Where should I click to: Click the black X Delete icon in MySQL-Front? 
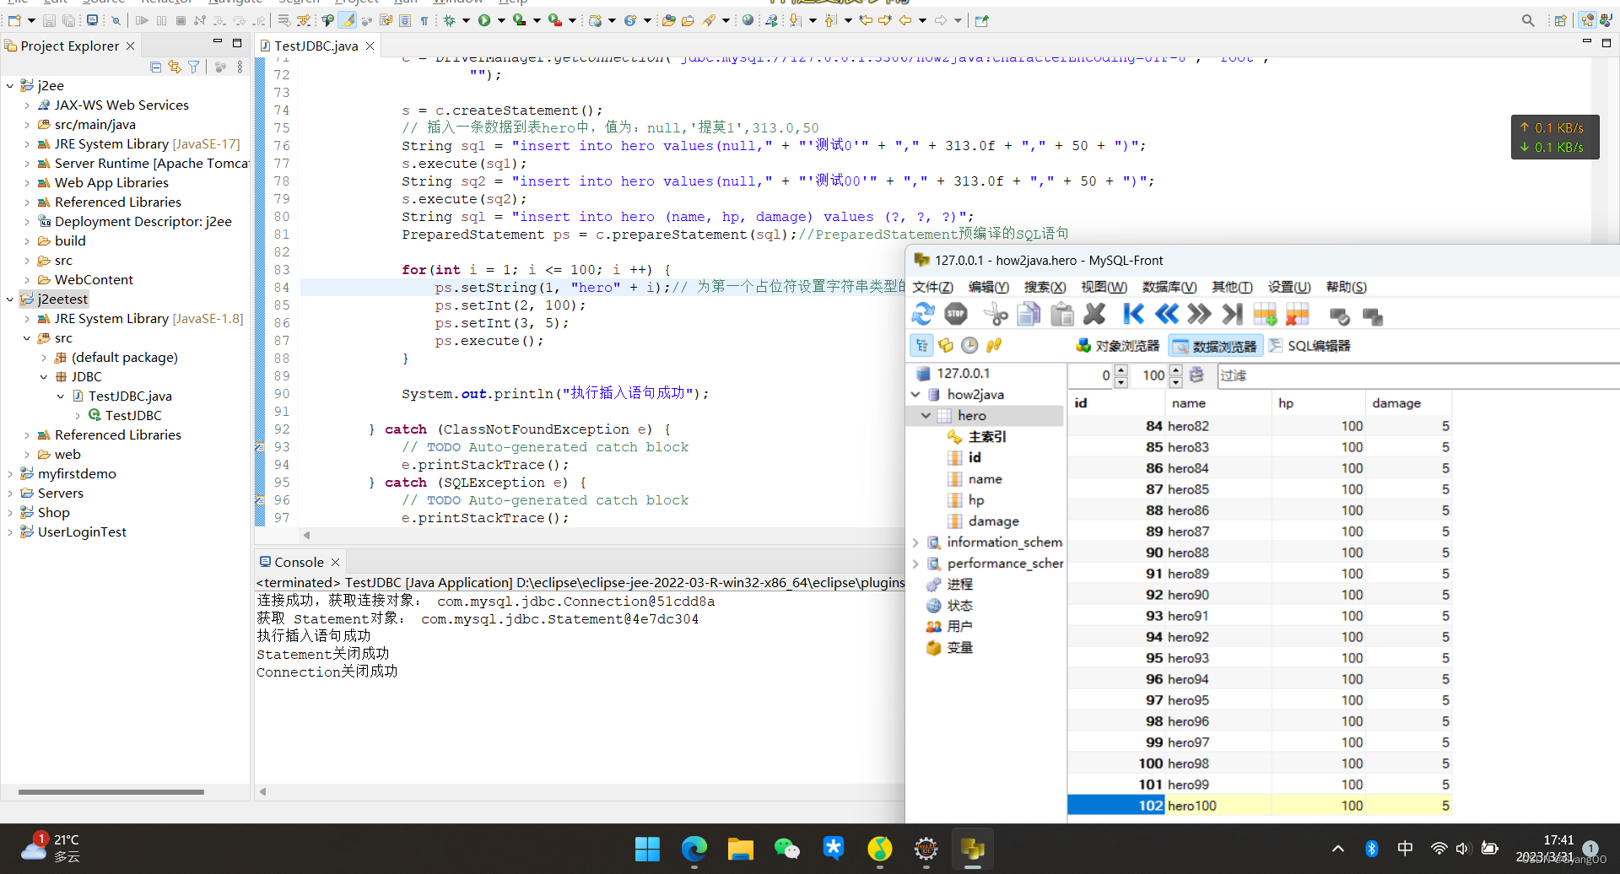click(x=1094, y=315)
